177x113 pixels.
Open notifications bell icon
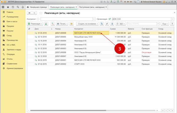click(23, 7)
